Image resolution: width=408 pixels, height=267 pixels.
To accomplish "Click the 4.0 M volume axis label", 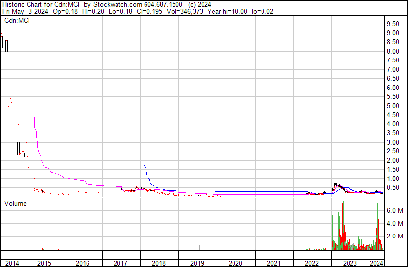I will click(x=395, y=223).
